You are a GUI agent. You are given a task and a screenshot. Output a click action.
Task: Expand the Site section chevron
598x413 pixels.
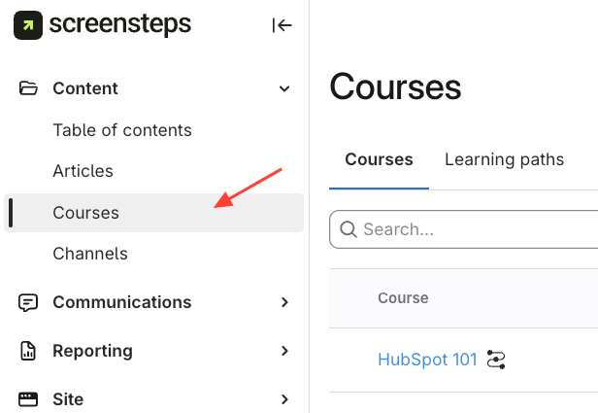pyautogui.click(x=284, y=399)
